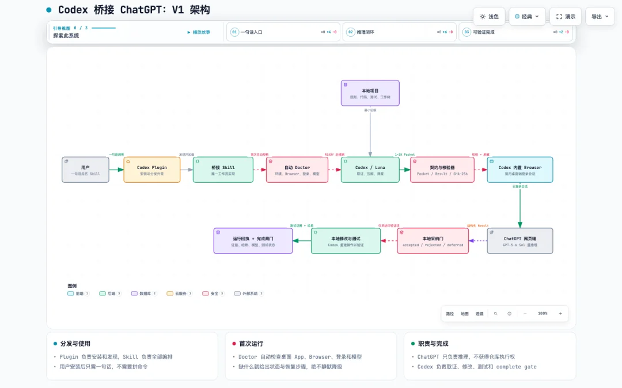Click the backend icon in Codex / Luna node

click(346, 161)
